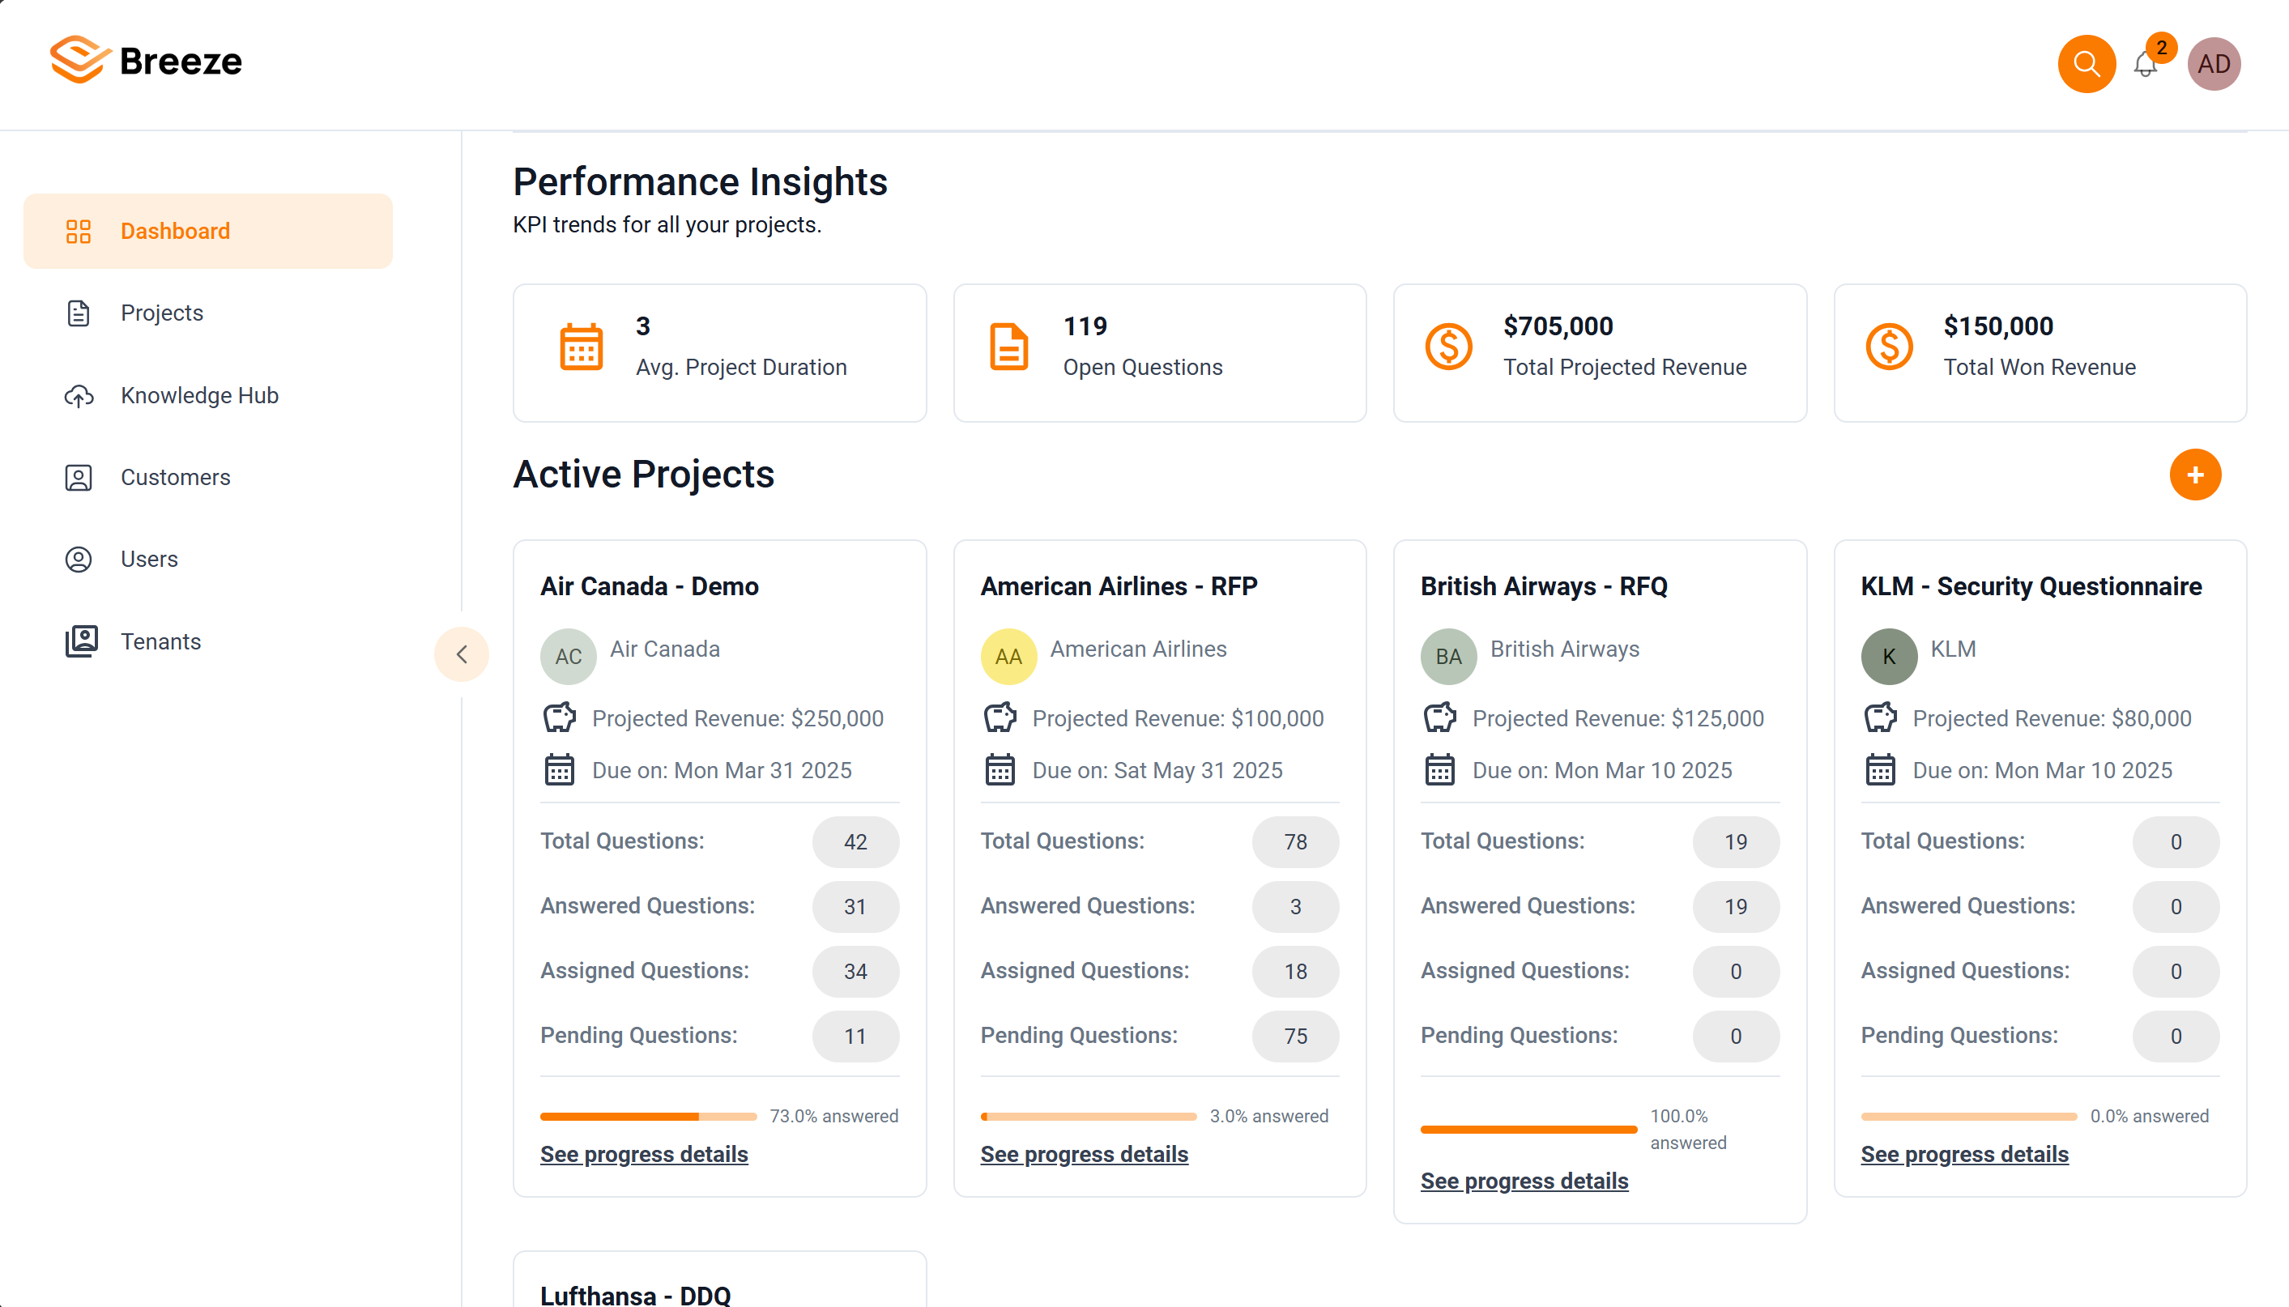See progress details for British Airways
2289x1307 pixels.
point(1524,1181)
